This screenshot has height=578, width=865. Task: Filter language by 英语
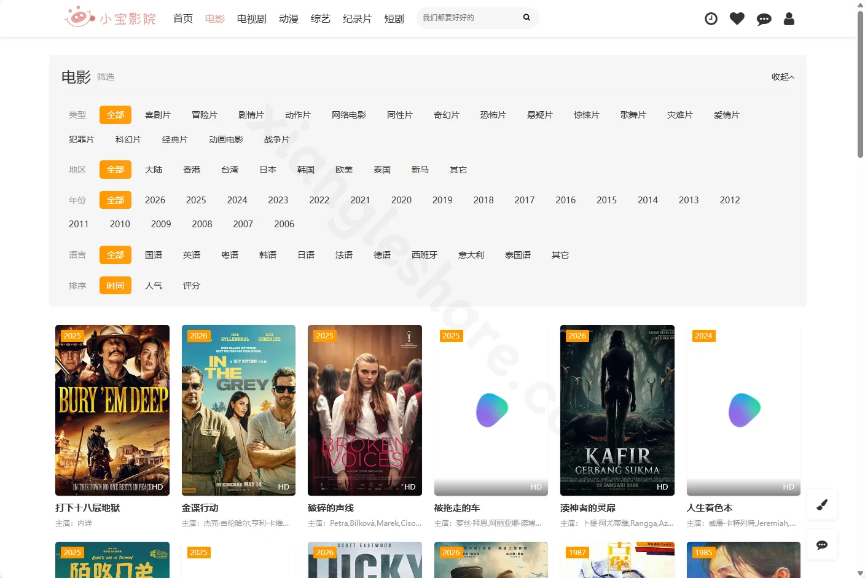[x=192, y=255]
